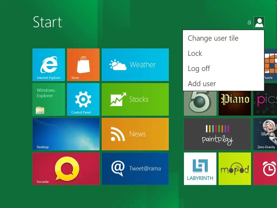Launch the Store tile

(x=83, y=64)
